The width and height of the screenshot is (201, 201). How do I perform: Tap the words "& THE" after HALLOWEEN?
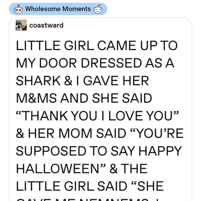[x=133, y=169]
